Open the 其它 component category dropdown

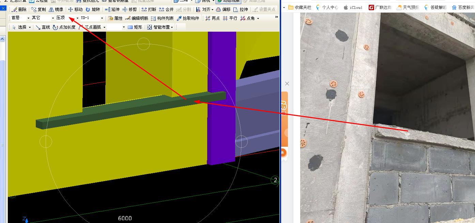(x=43, y=18)
